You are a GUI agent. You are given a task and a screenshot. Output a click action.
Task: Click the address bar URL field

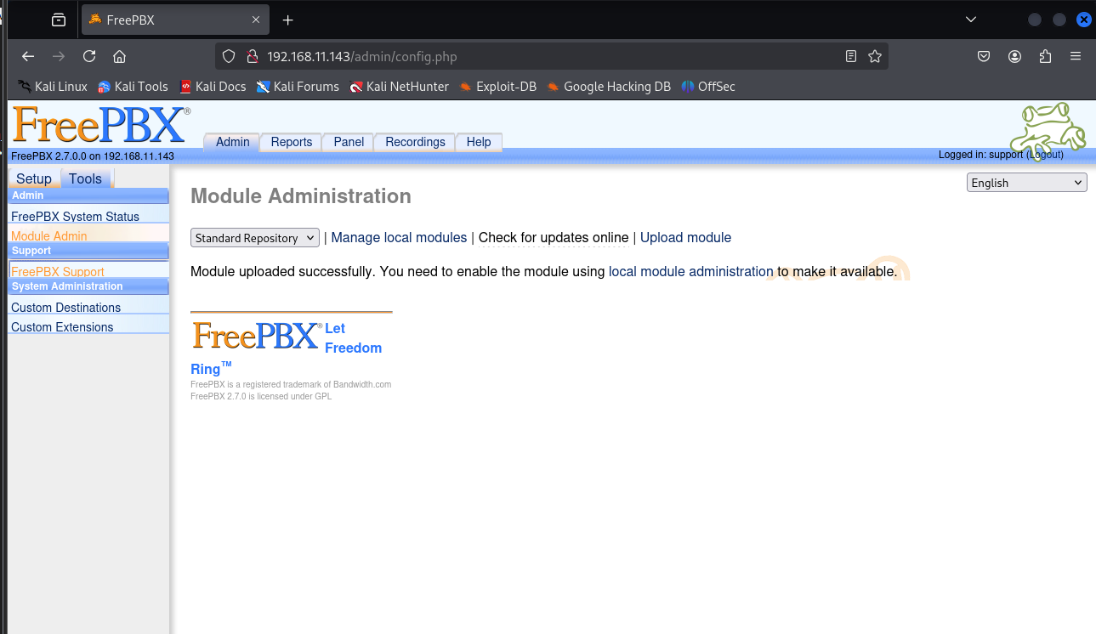coord(553,57)
